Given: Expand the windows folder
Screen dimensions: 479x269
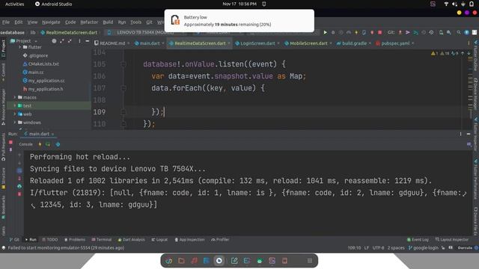Looking at the screenshot, I should (x=14, y=123).
